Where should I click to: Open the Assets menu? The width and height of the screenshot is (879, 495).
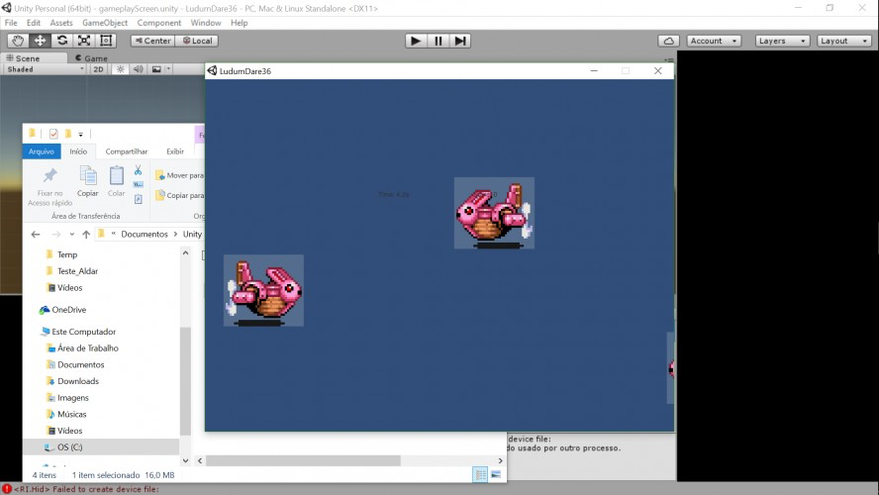[61, 23]
